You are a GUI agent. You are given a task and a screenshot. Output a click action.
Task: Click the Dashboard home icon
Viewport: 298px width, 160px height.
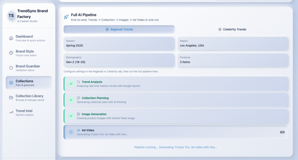tap(11, 38)
